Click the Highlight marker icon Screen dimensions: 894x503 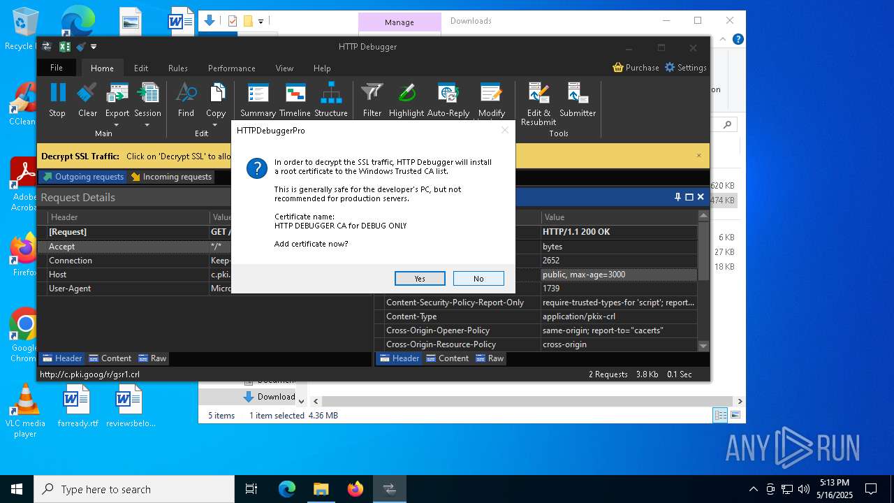coord(406,92)
